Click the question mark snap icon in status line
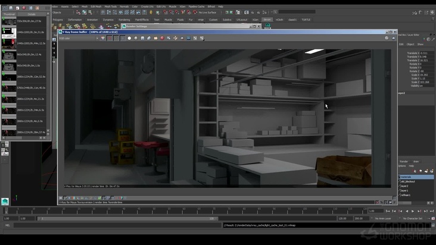The image size is (436, 245). 144,12
